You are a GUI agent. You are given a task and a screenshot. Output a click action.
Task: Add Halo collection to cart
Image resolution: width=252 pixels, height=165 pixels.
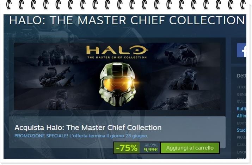(190, 148)
